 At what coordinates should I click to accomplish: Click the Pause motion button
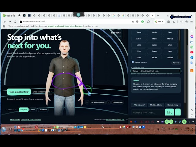point(118,102)
